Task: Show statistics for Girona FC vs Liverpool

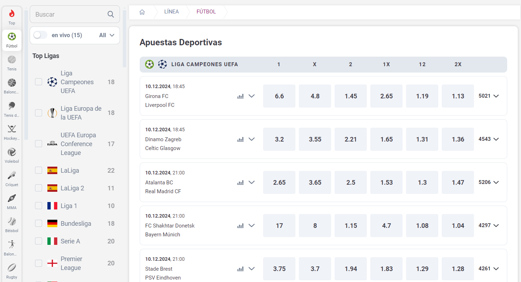Action: (x=241, y=96)
